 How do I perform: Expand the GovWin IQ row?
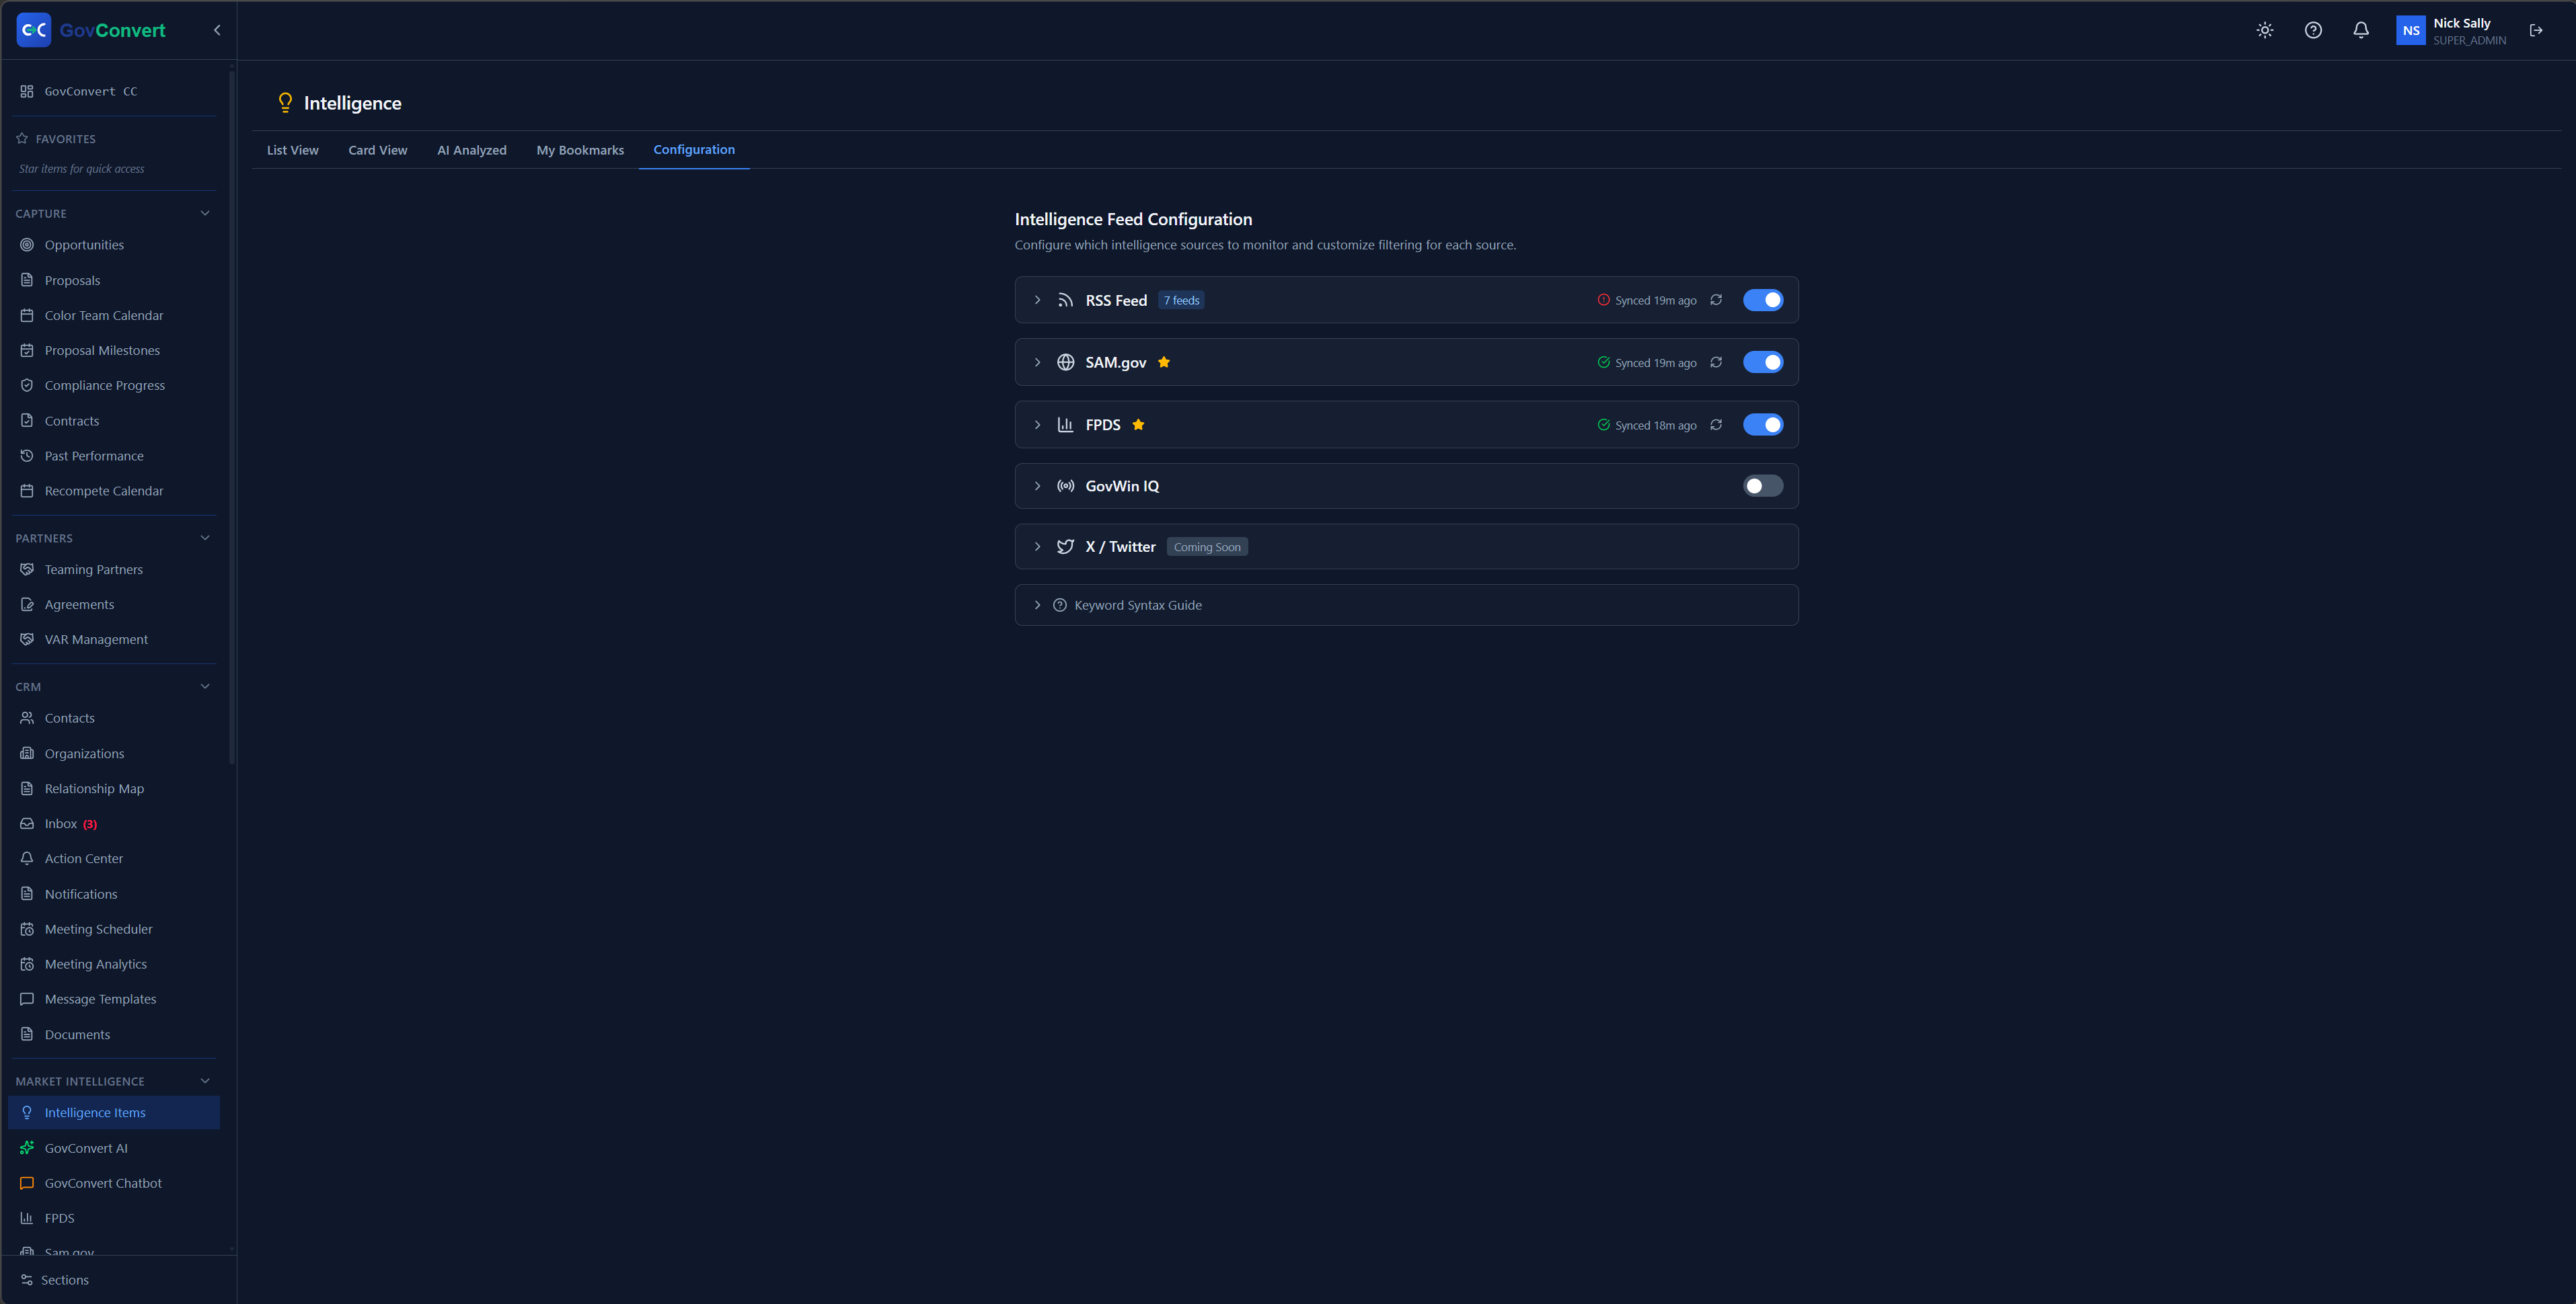[1037, 485]
